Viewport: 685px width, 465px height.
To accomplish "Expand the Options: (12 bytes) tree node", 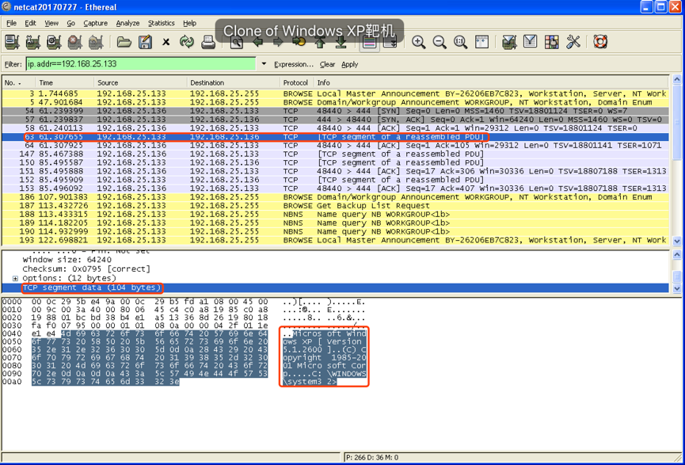I will pos(15,278).
